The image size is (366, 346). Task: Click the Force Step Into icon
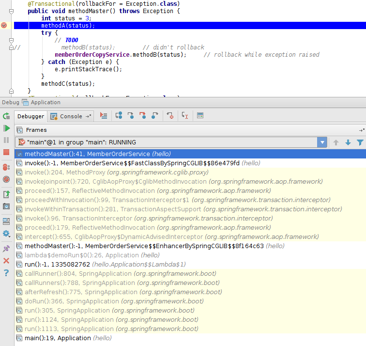click(143, 115)
